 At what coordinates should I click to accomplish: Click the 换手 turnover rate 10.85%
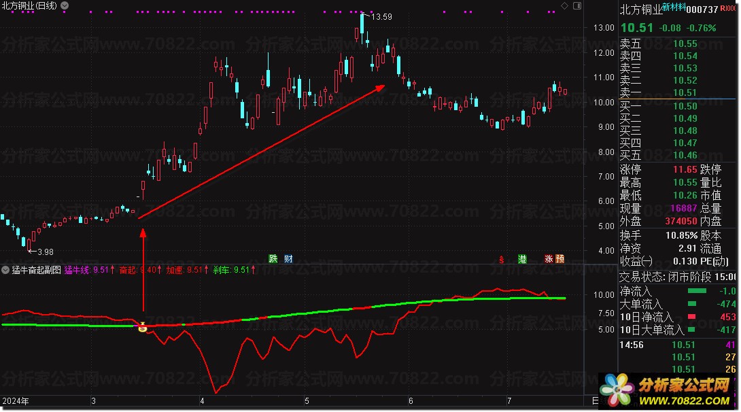681,235
